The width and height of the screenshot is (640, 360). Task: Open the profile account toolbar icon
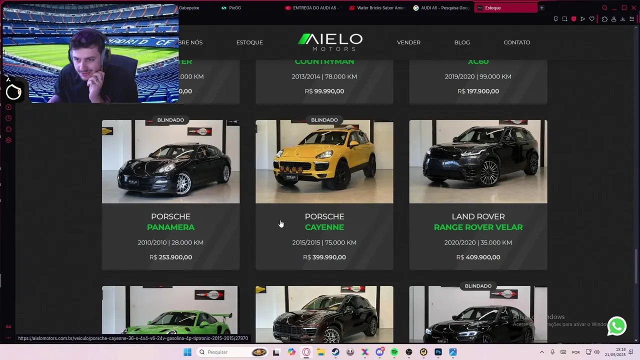[613, 19]
